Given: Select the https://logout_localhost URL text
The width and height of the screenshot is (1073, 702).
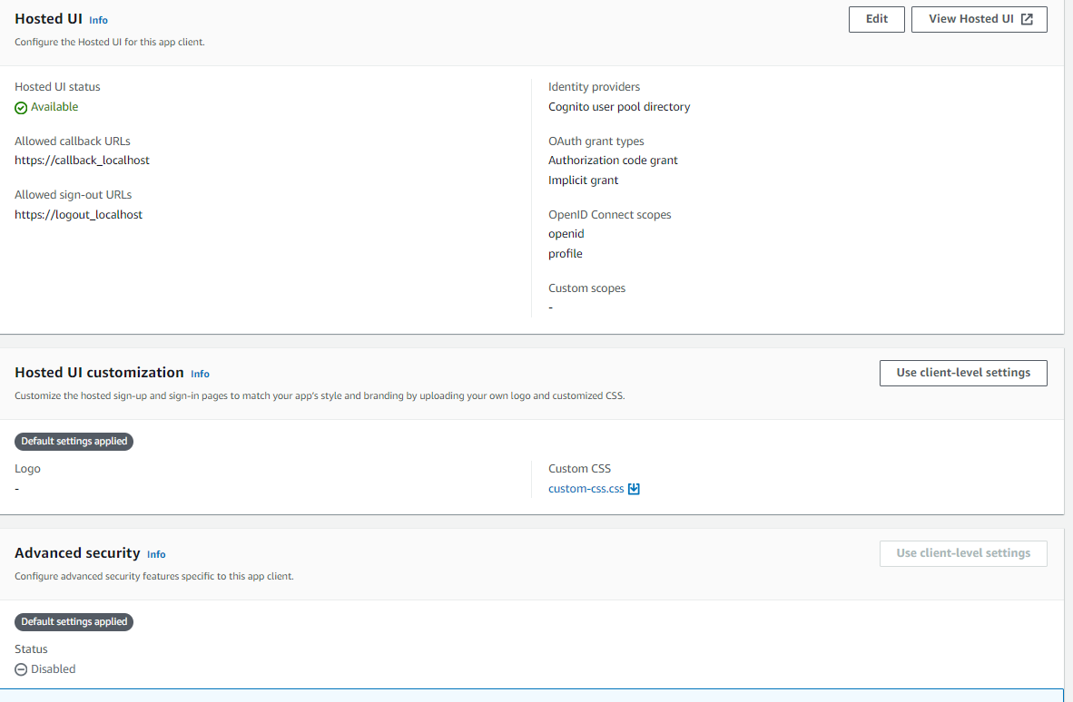Looking at the screenshot, I should click(x=78, y=215).
